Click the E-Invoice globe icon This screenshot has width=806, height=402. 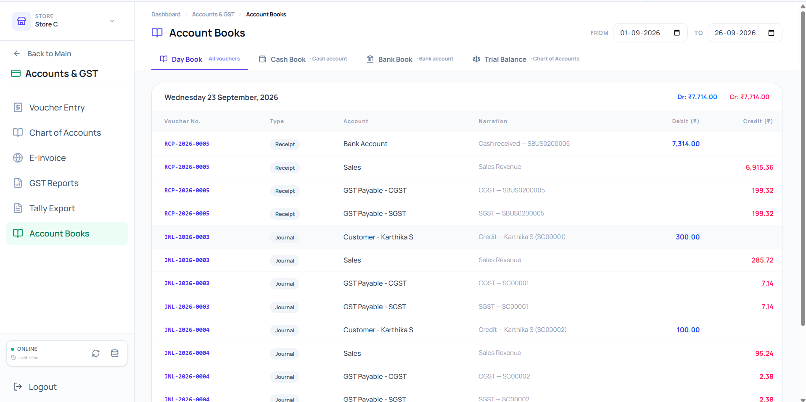(x=18, y=158)
